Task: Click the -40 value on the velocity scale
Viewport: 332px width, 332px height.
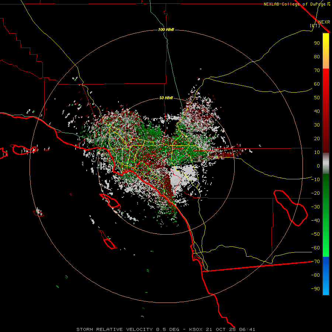Action: (x=315, y=221)
